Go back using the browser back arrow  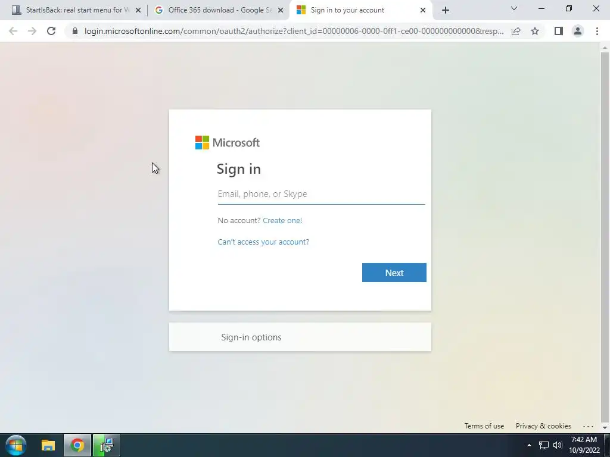coord(13,31)
